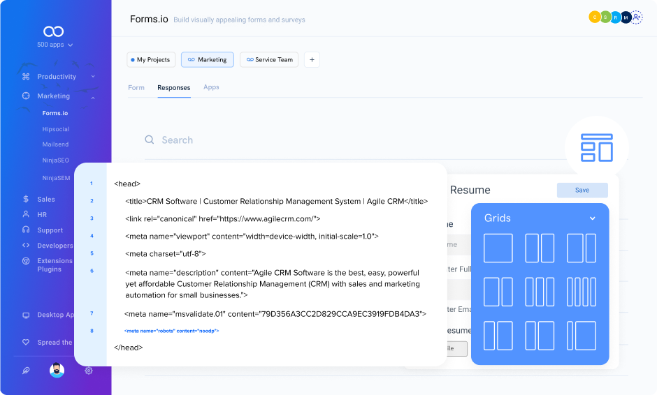This screenshot has height=395, width=657.
Task: Open Mailsend from the Marketing list
Action: coord(55,144)
